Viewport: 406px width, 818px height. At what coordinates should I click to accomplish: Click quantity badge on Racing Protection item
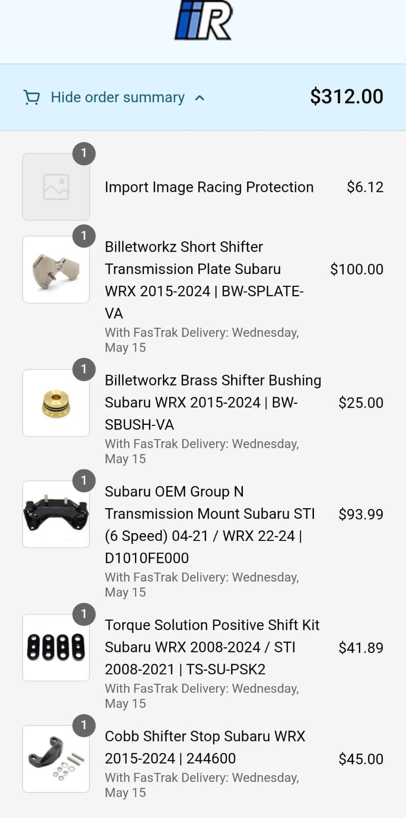pos(84,153)
